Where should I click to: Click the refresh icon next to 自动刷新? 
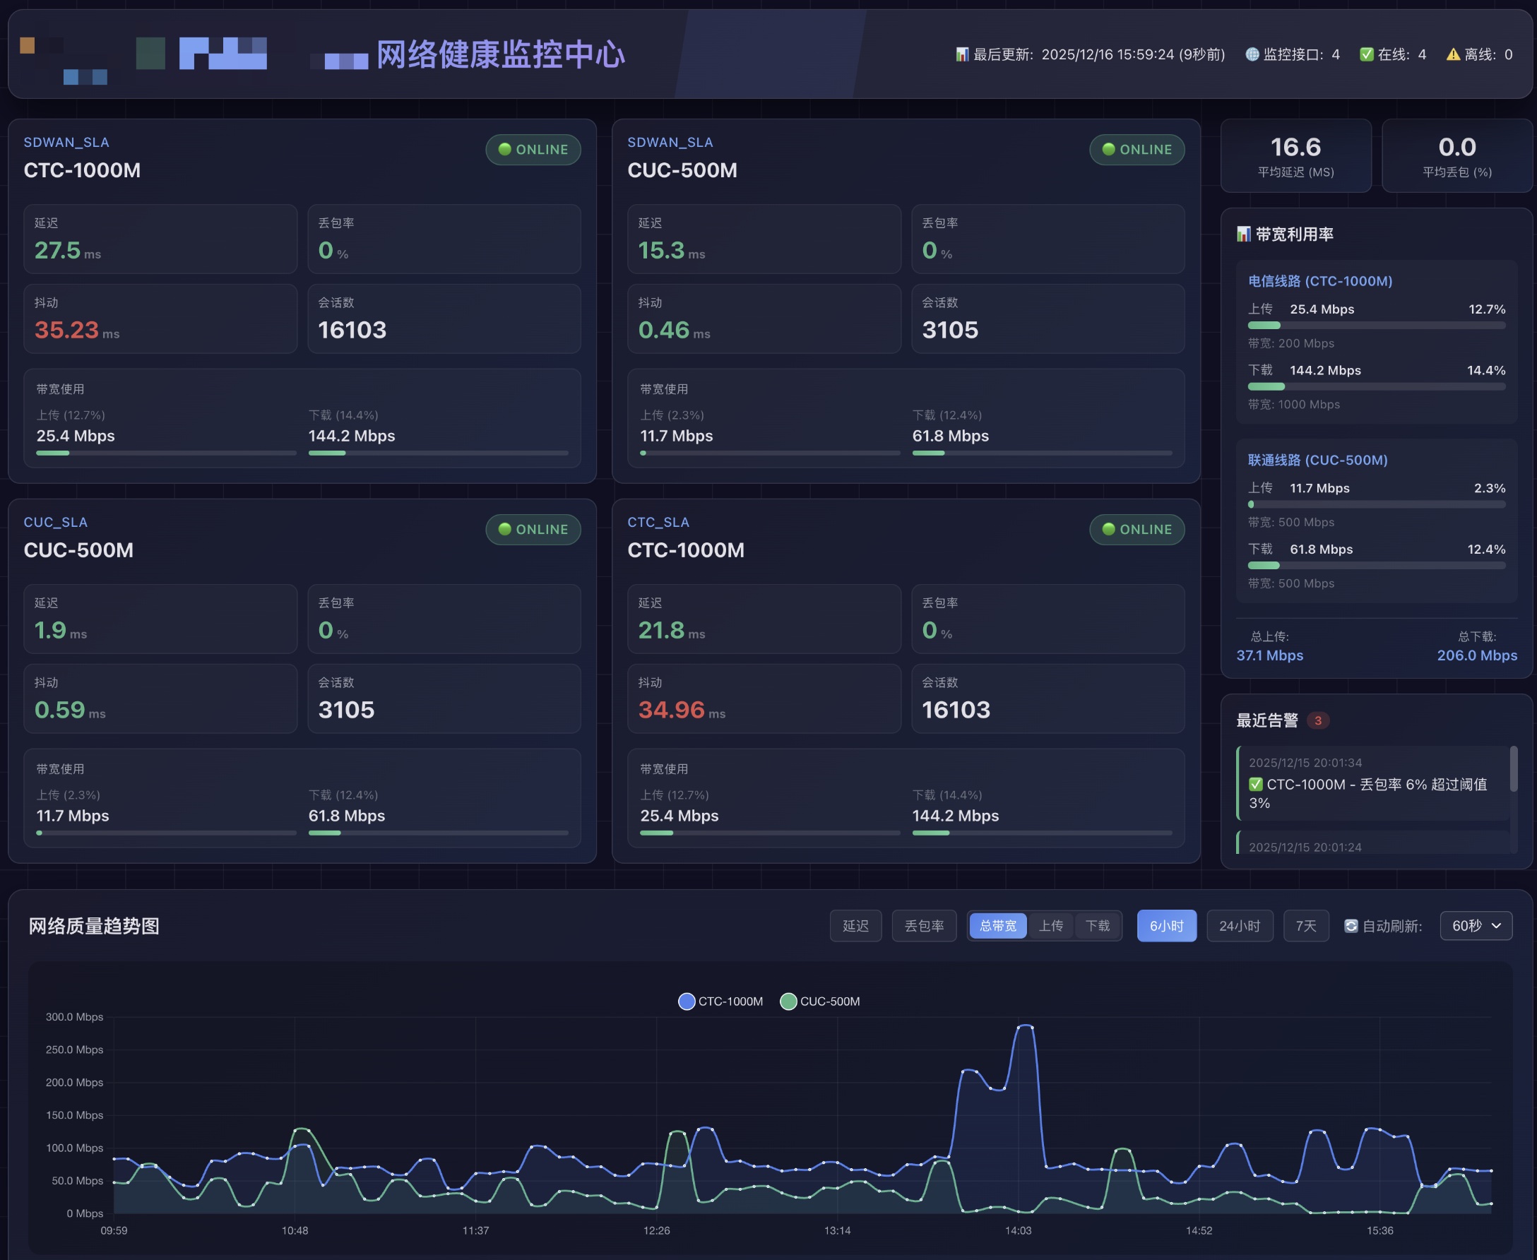(x=1351, y=926)
